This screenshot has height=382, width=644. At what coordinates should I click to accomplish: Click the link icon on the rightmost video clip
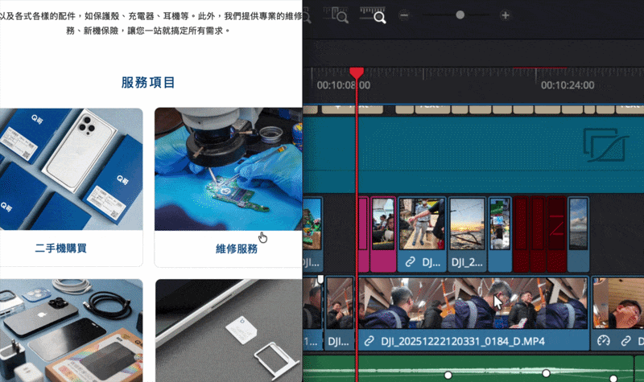point(626,340)
